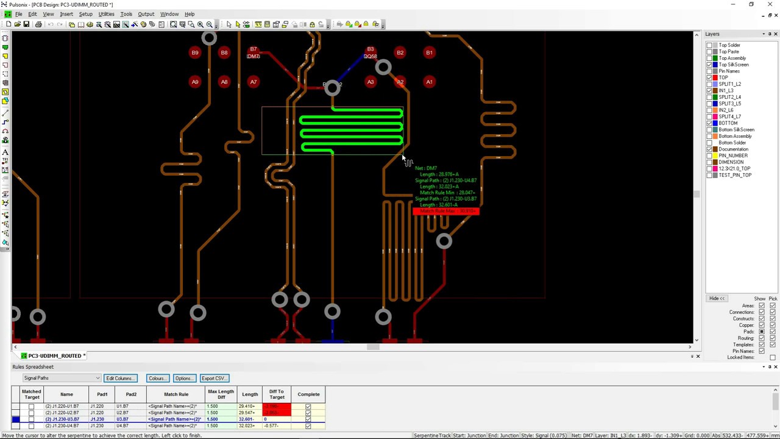This screenshot has width=780, height=439.
Task: Click the Open folder icon
Action: 17,24
